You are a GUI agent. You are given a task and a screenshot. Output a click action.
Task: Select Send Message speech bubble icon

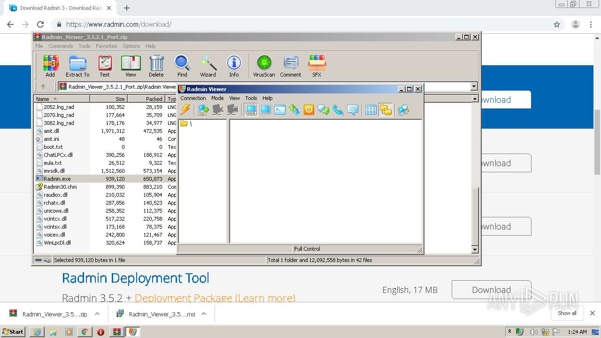pyautogui.click(x=353, y=110)
